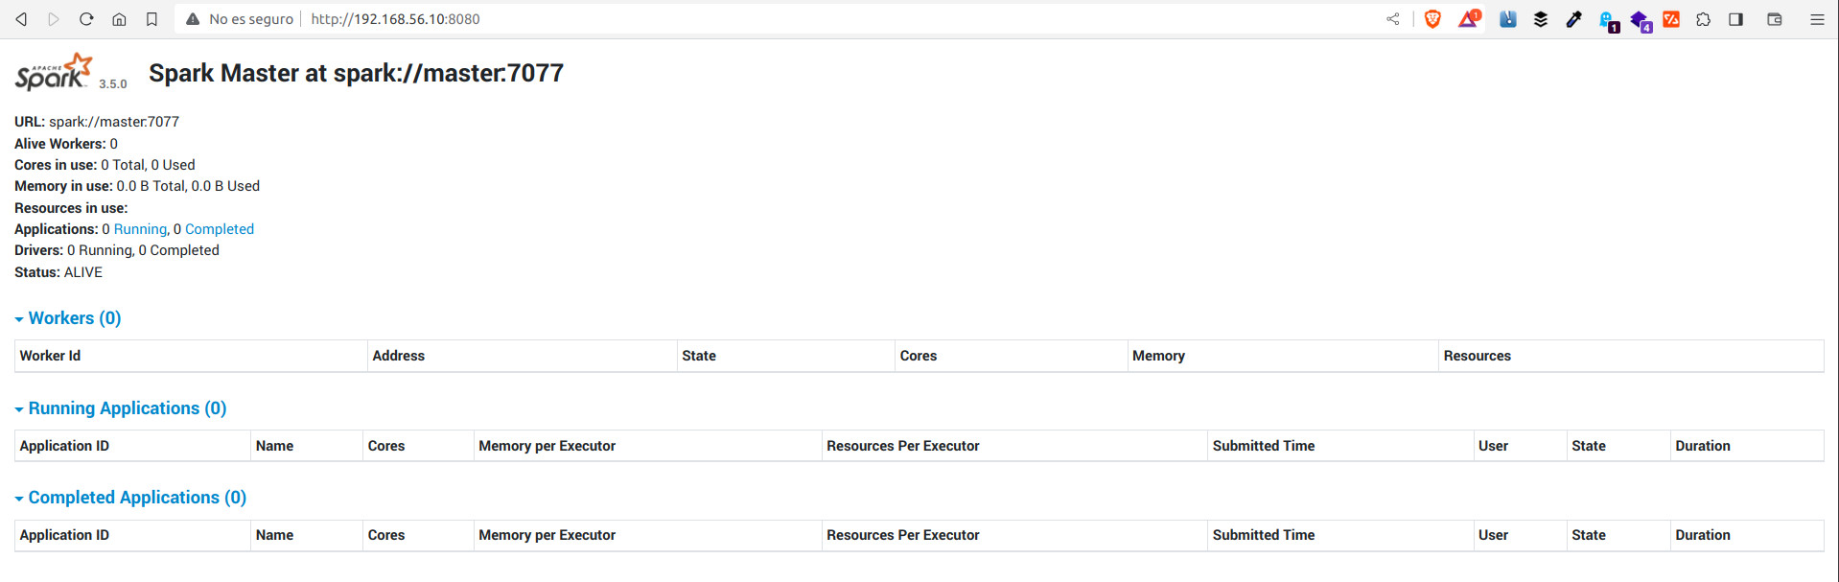Screen dimensions: 1839x582
Task: Click the share icon in address bar
Action: point(1392,19)
